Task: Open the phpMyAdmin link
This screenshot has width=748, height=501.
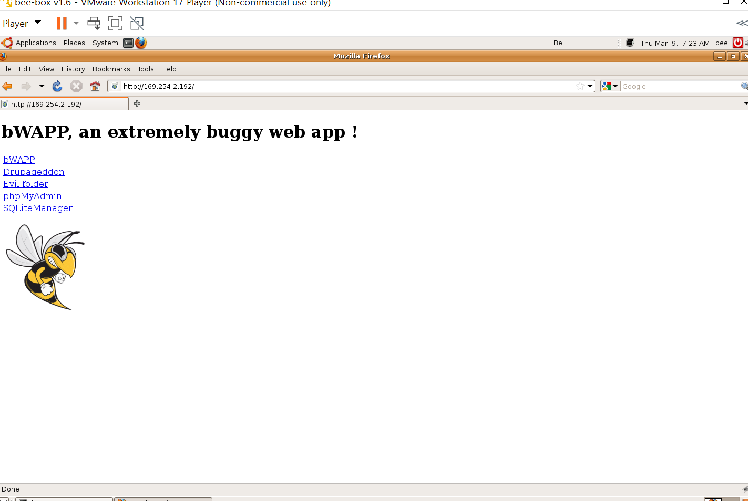Action: click(33, 196)
